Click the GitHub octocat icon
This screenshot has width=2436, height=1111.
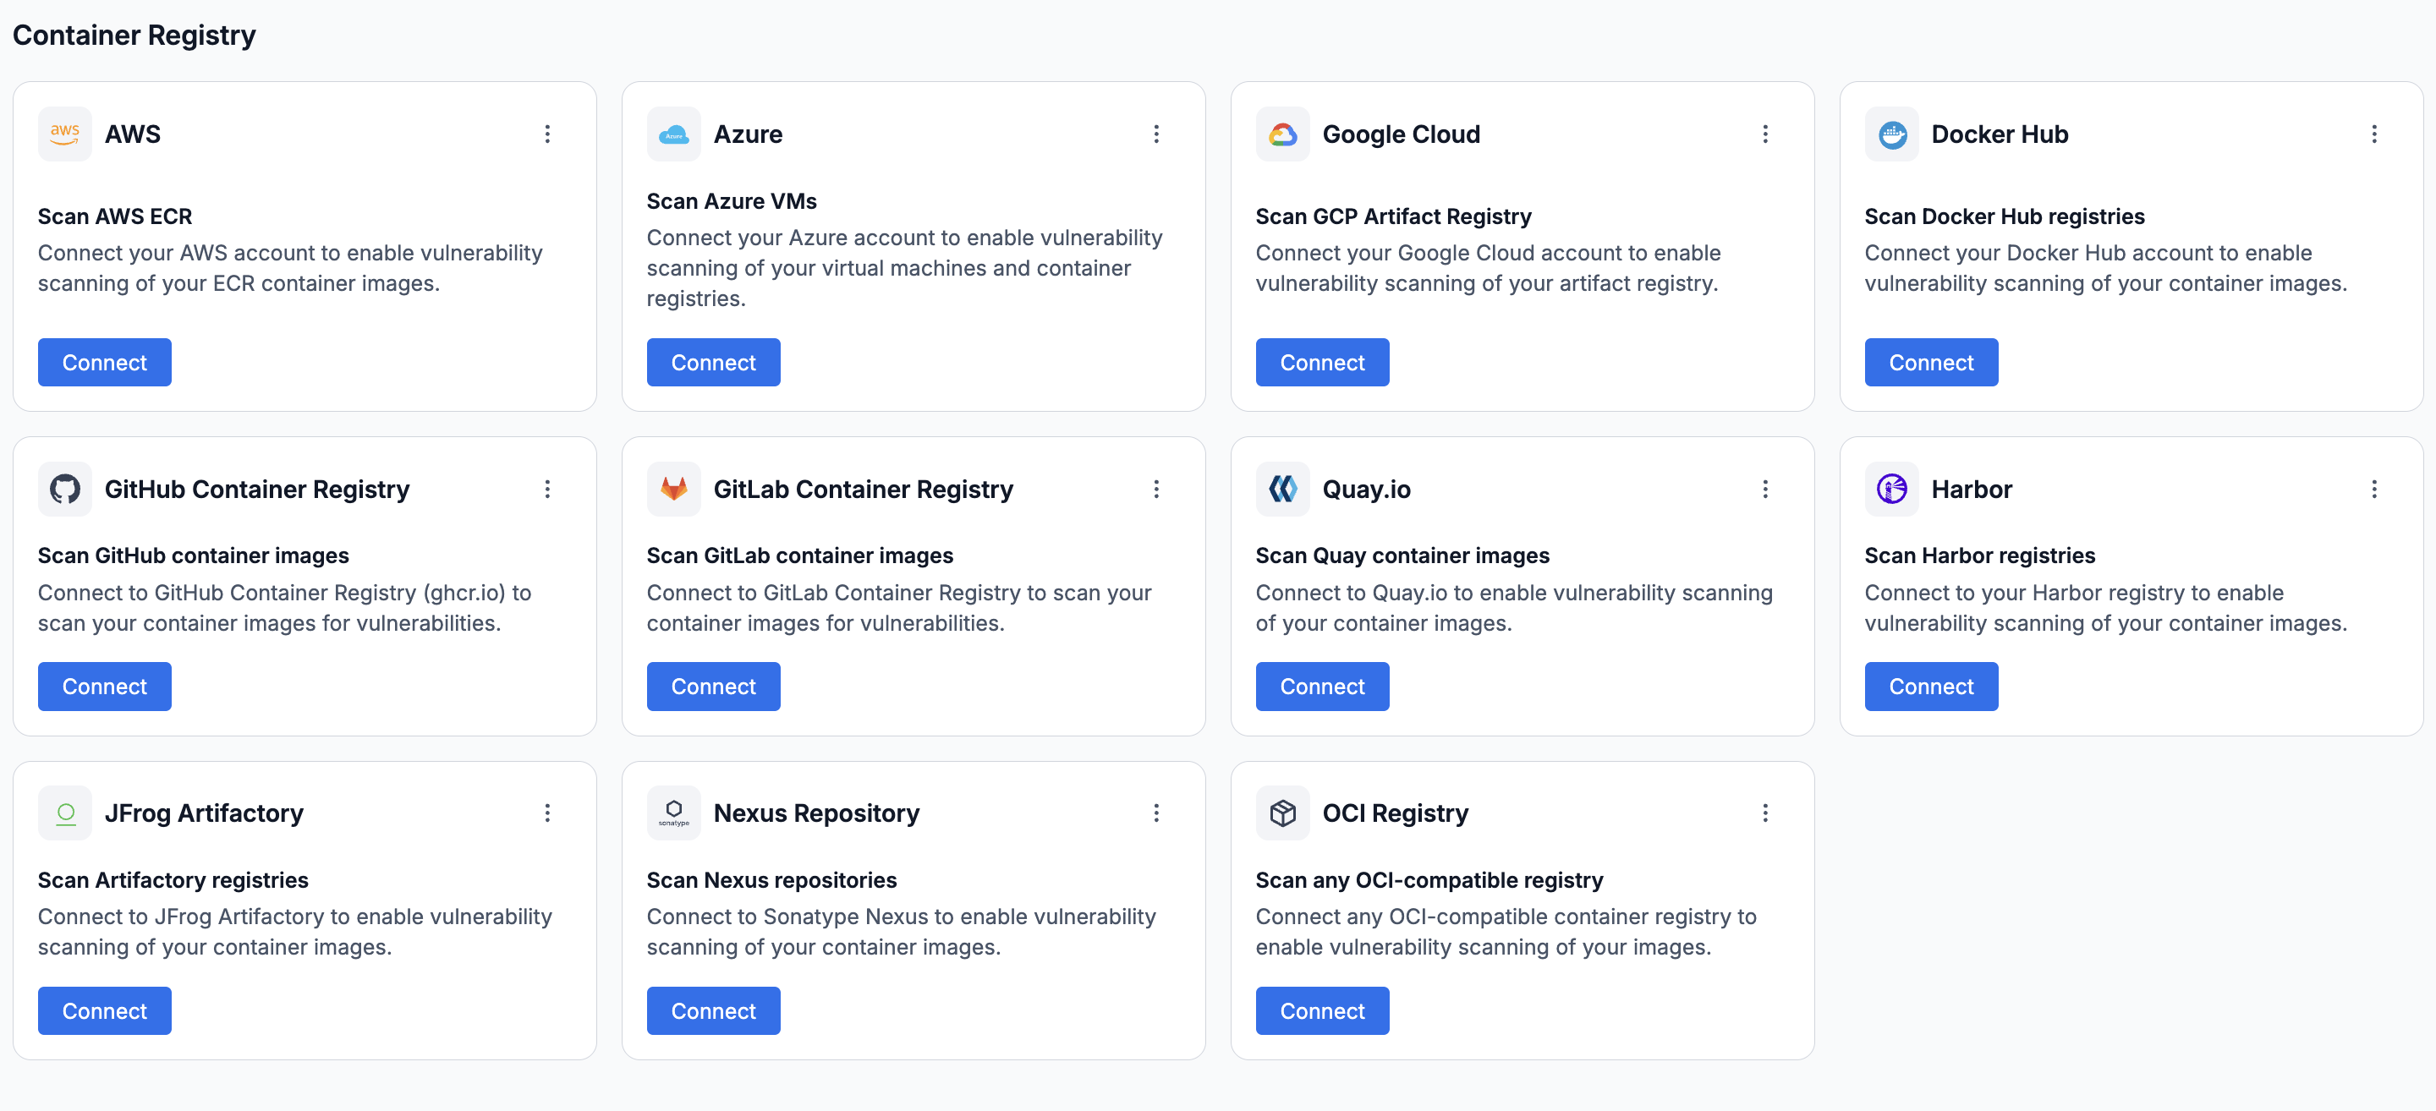click(x=64, y=489)
